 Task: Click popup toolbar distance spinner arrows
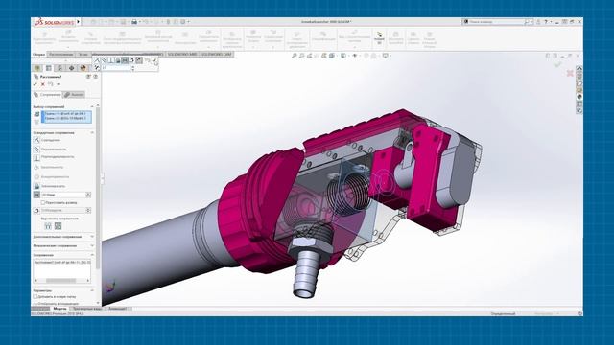(132, 68)
